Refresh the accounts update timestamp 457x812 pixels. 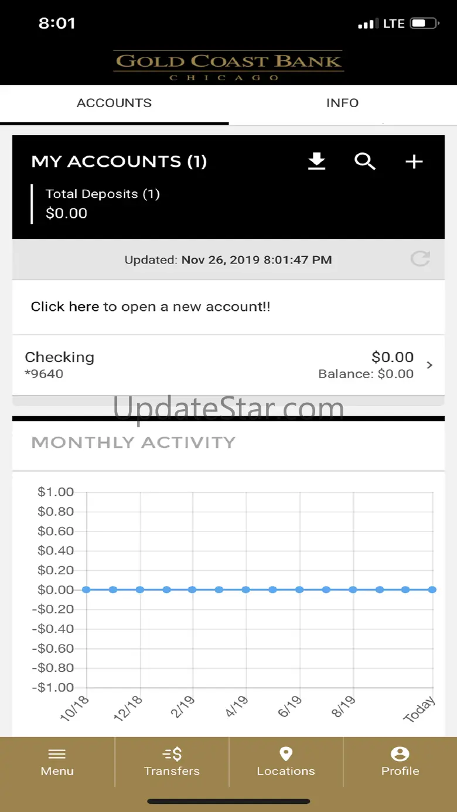420,259
